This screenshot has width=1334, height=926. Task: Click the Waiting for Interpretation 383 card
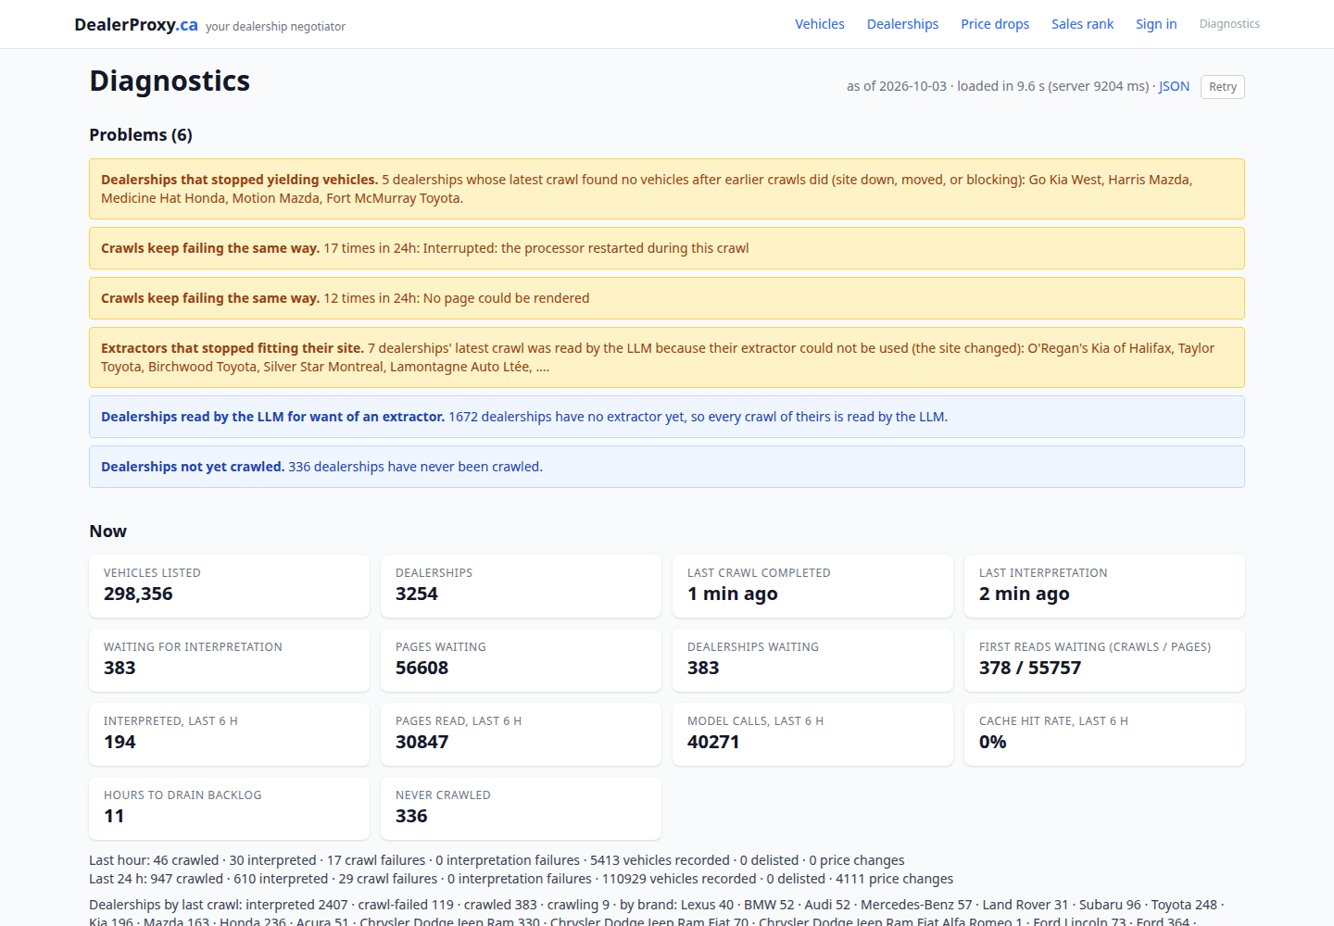tap(229, 660)
